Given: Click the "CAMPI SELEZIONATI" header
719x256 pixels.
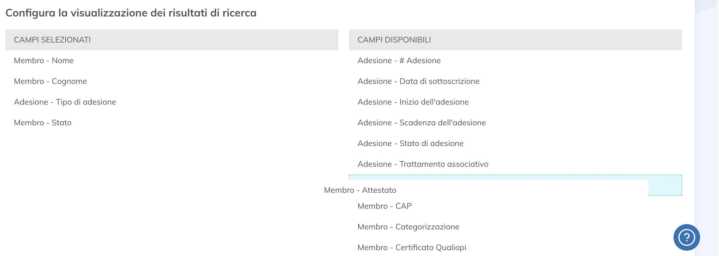Looking at the screenshot, I should click(x=52, y=40).
